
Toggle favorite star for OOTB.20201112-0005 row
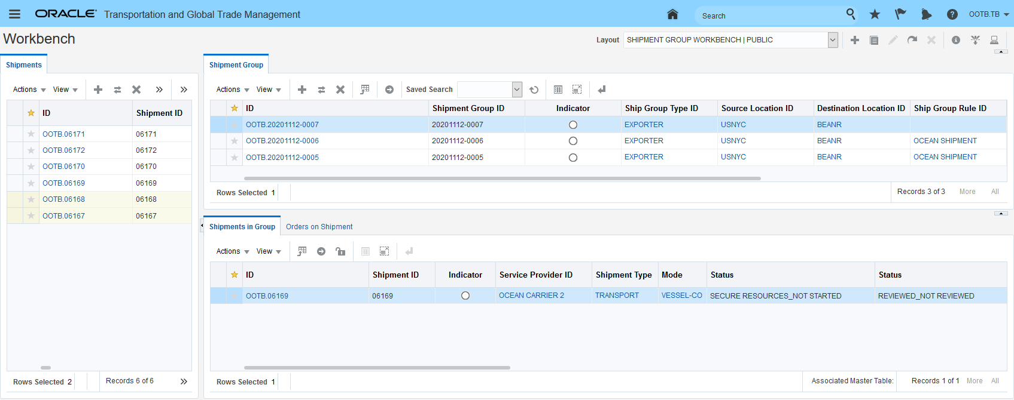(235, 158)
